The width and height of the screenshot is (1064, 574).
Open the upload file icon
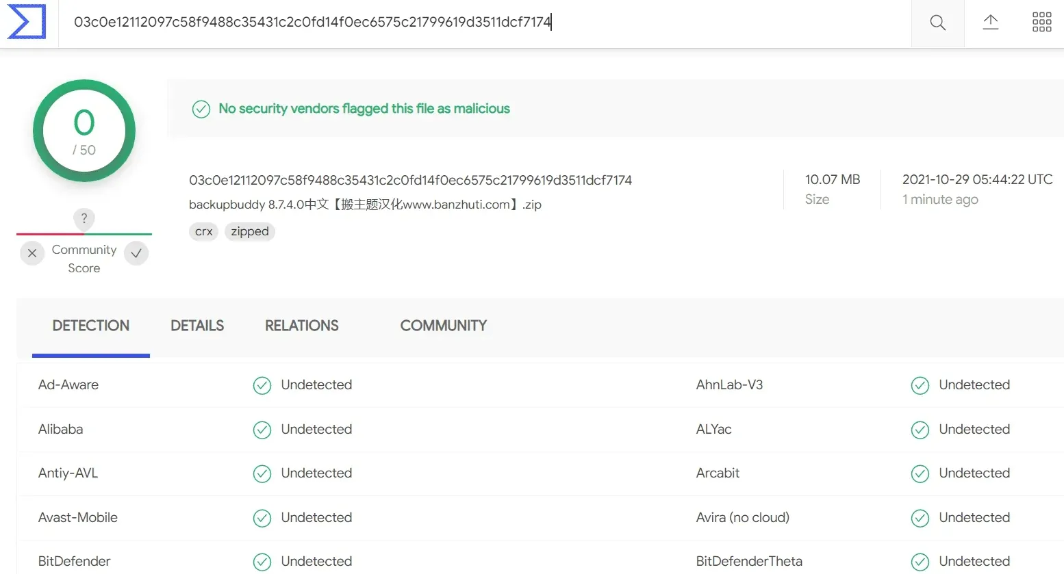click(x=990, y=23)
